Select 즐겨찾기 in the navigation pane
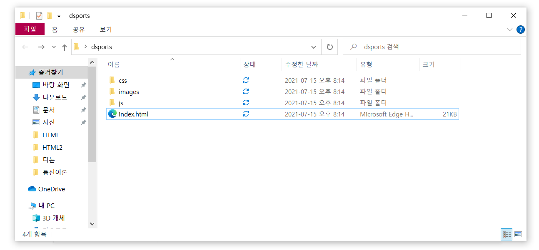This screenshot has width=539, height=250. (52, 72)
